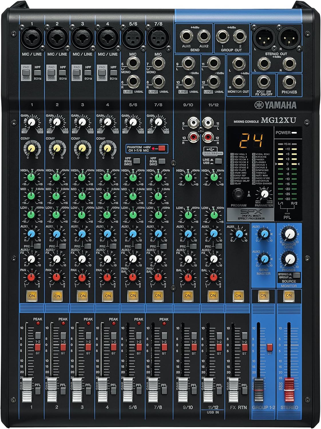This screenshot has width=321, height=429.
Task: Enable the PHANTOM +48V switch
Action: click(161, 149)
